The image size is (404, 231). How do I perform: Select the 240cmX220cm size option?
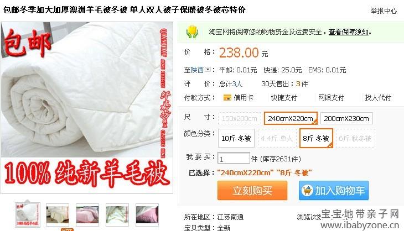point(291,118)
